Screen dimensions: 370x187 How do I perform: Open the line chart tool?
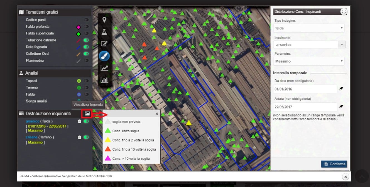104,68
